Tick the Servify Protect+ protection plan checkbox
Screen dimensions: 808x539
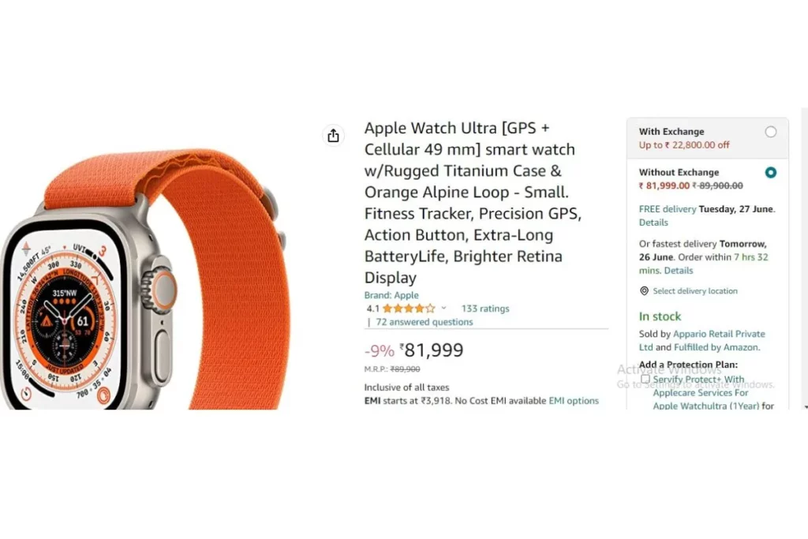tap(645, 380)
